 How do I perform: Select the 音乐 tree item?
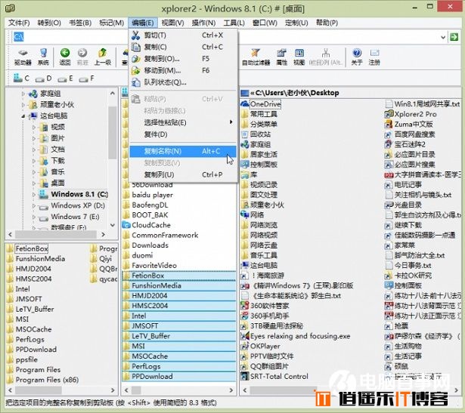[x=57, y=171]
